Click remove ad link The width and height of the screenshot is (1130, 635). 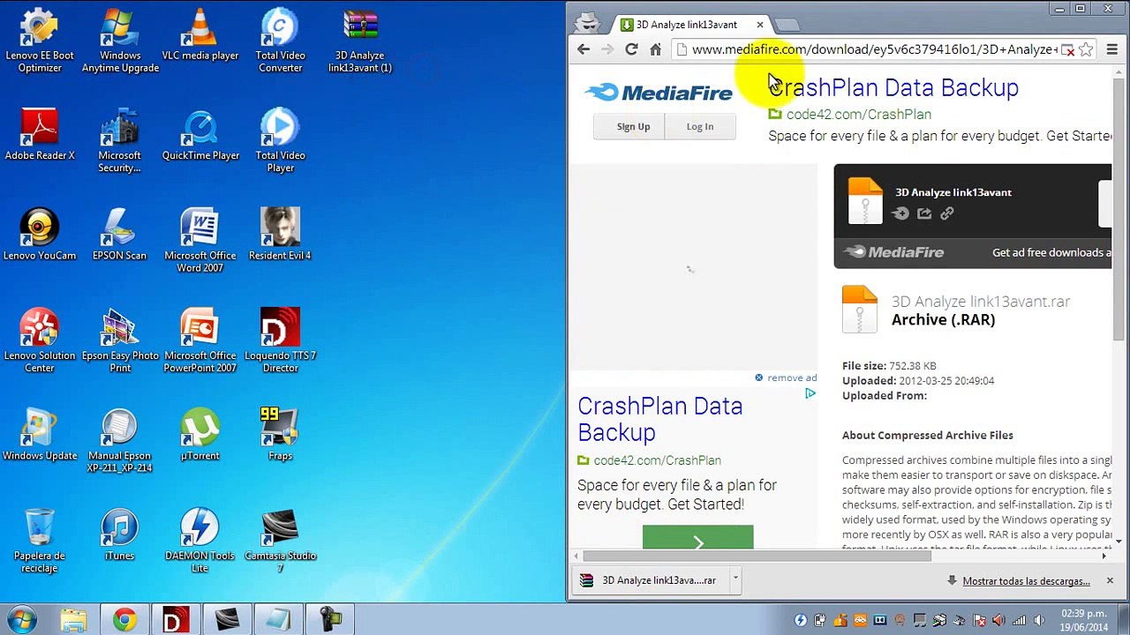click(x=791, y=377)
